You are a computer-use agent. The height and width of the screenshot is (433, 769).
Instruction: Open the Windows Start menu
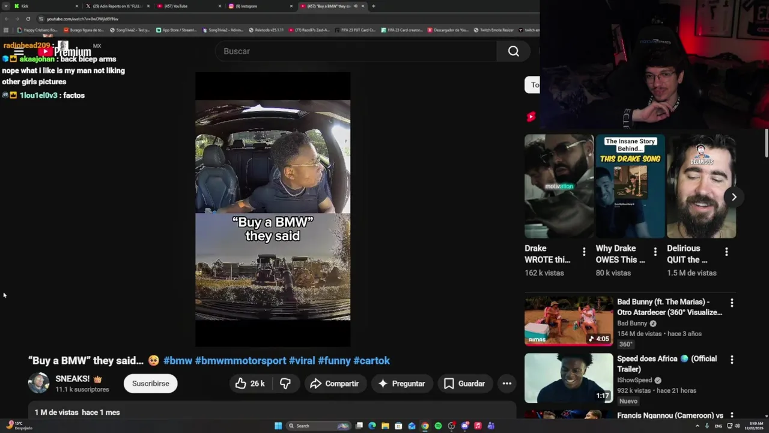click(x=278, y=426)
